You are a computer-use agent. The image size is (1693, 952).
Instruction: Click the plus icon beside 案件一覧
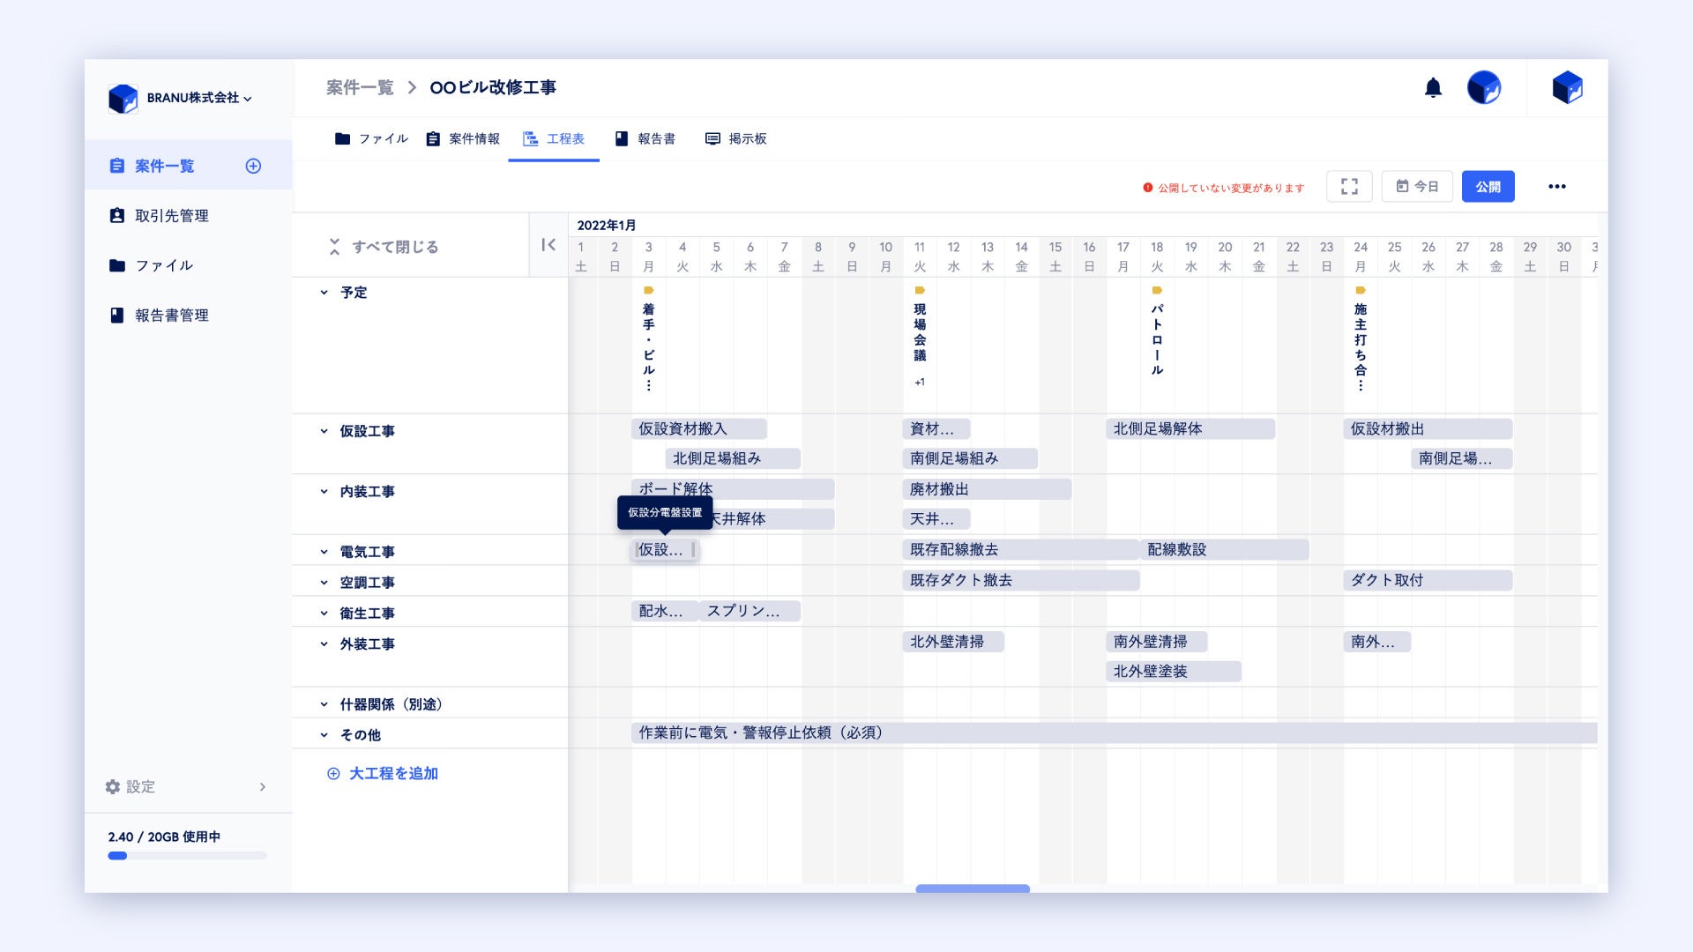pos(253,166)
